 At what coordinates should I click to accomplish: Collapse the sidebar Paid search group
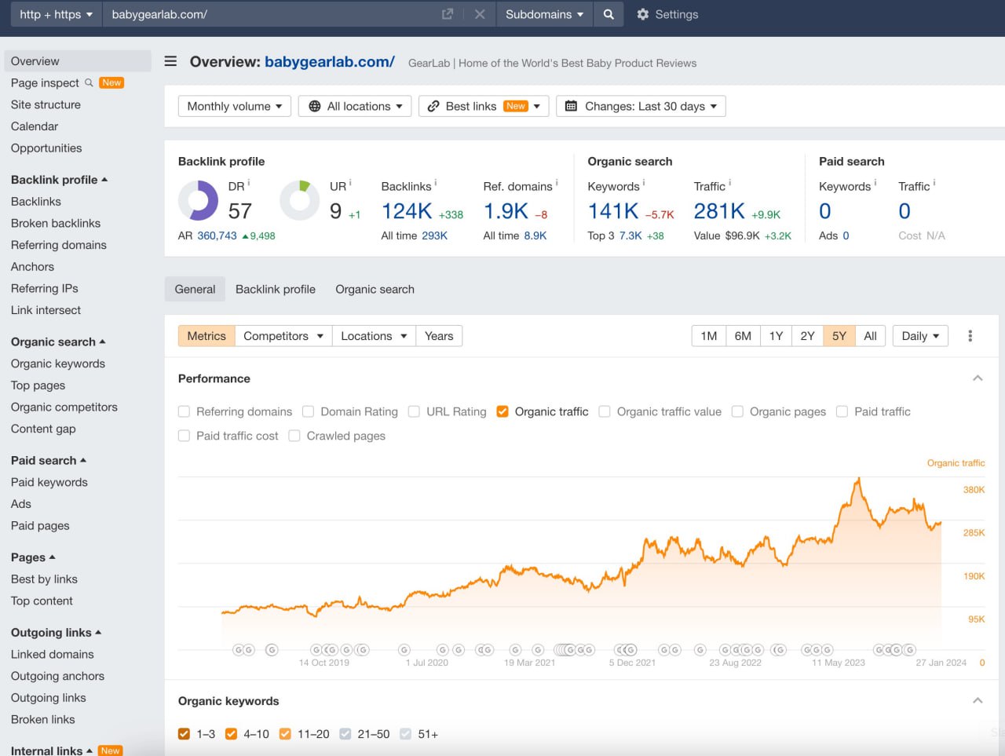(49, 460)
